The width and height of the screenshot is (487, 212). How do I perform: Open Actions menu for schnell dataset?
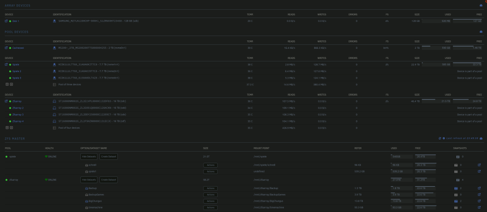tap(210, 165)
